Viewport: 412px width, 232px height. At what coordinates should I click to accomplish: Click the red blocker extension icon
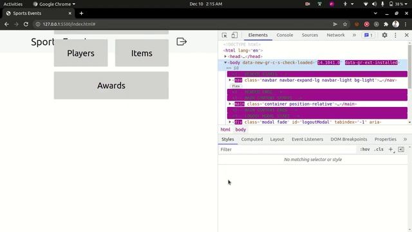click(366, 24)
